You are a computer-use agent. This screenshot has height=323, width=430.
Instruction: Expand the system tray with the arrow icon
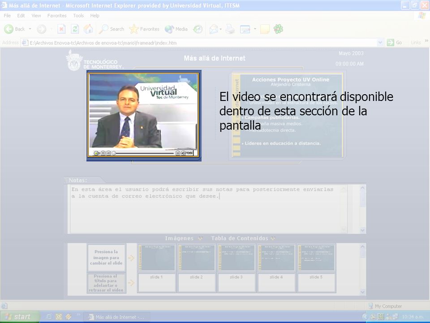[x=365, y=317]
